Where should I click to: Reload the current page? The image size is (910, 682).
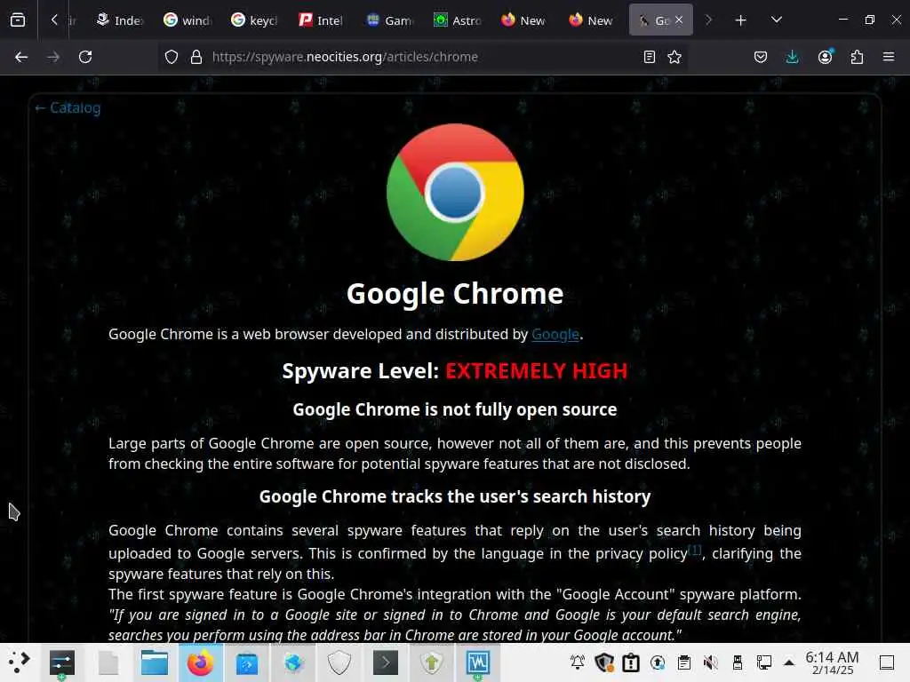[x=85, y=57]
